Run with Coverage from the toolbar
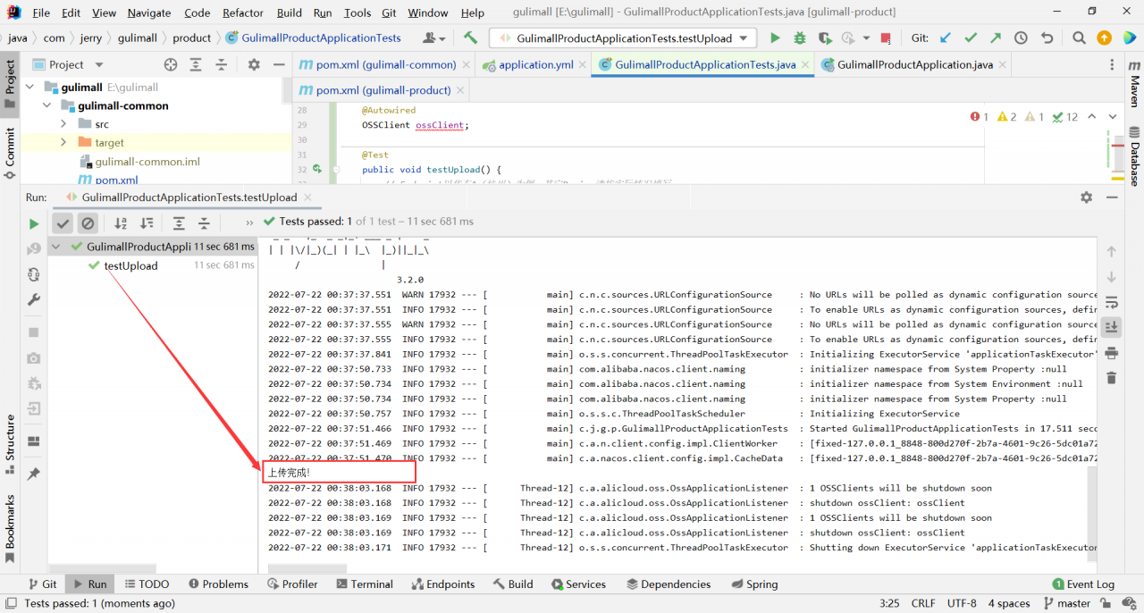The width and height of the screenshot is (1144, 613). point(824,38)
